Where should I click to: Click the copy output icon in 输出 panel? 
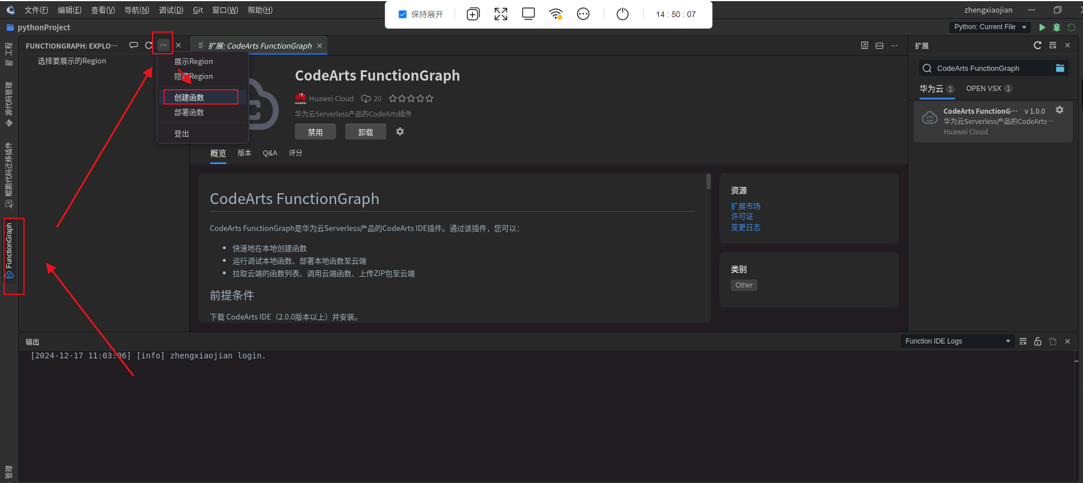(x=1053, y=341)
